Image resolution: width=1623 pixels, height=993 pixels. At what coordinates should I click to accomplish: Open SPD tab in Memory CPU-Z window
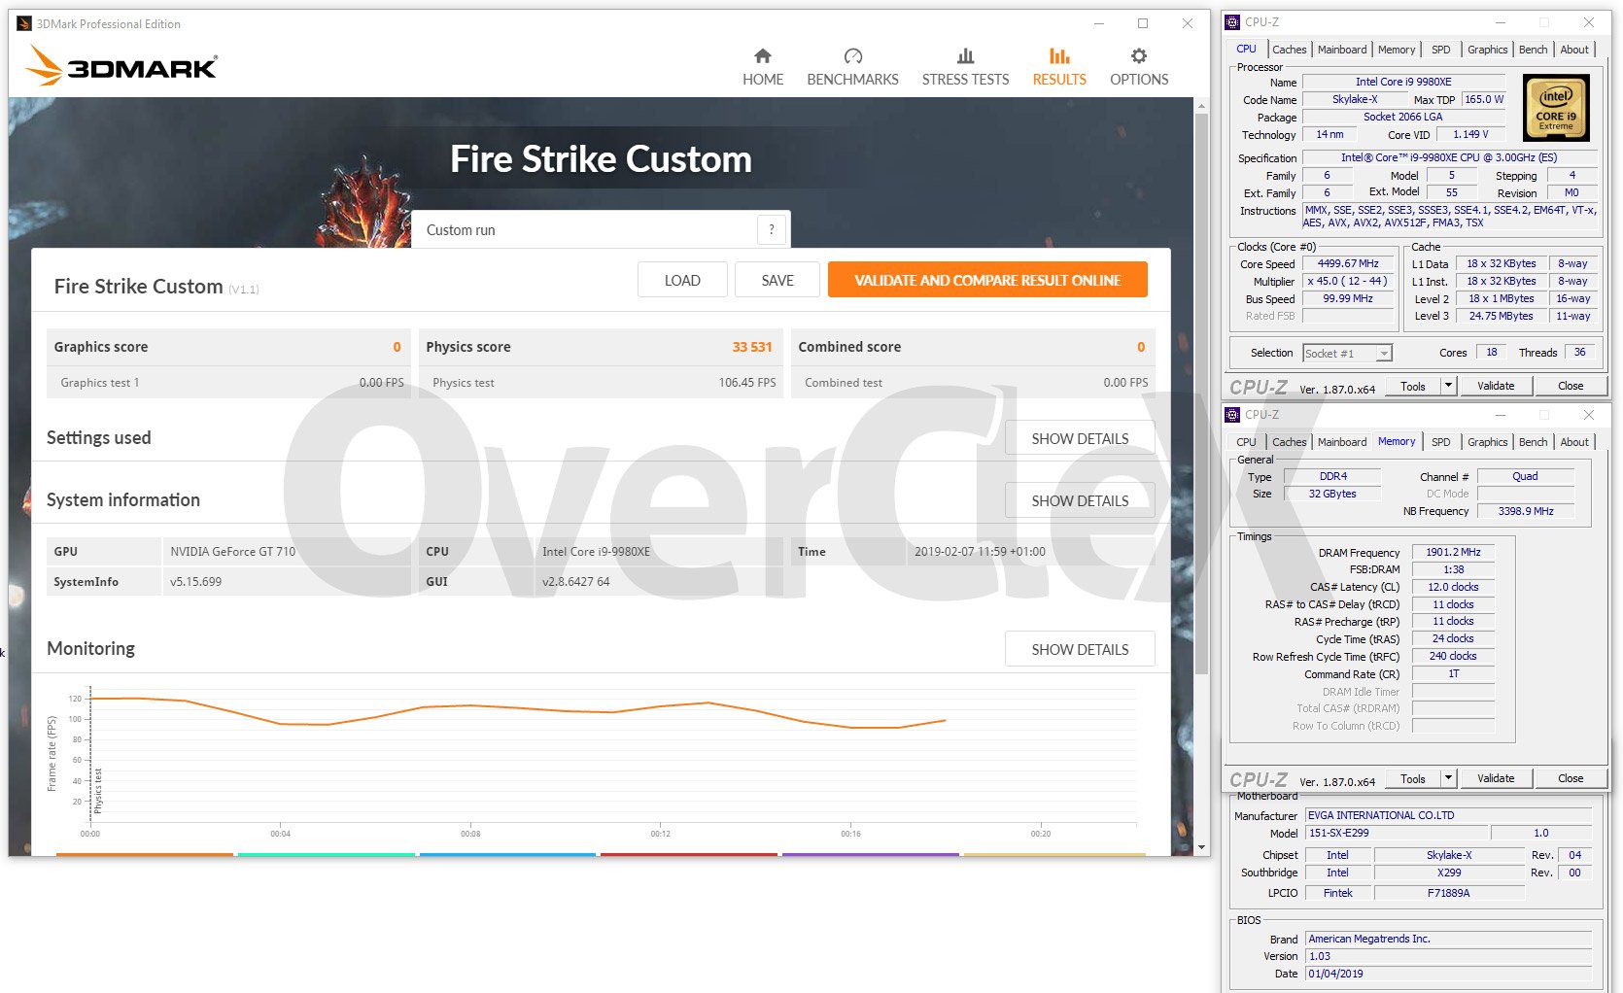coord(1441,442)
